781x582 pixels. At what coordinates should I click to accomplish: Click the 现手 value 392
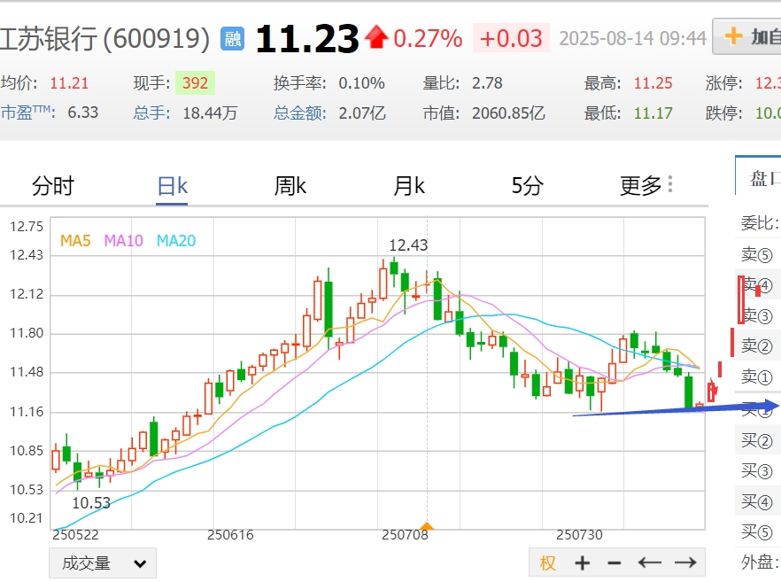[195, 82]
